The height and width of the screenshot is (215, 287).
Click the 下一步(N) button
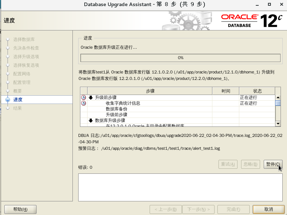pos(198,209)
